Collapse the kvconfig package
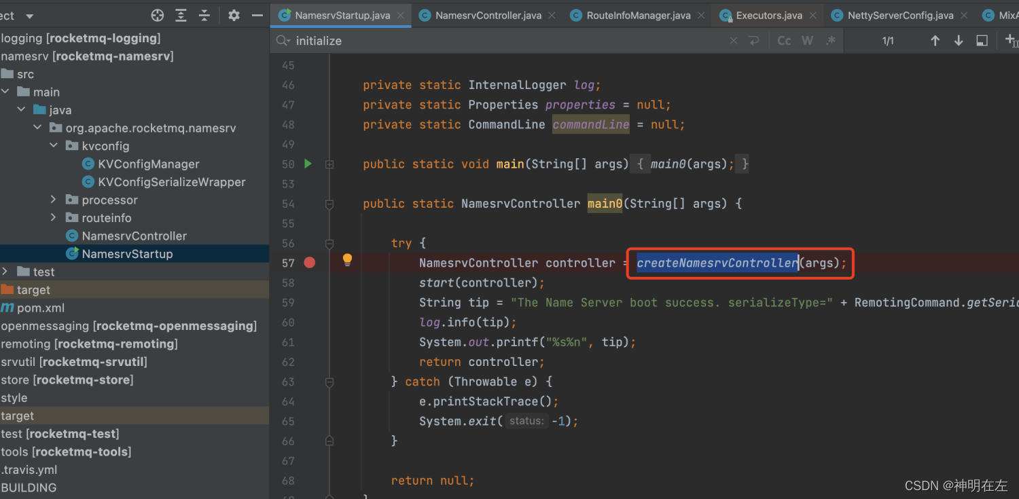Image resolution: width=1019 pixels, height=499 pixels. tap(54, 145)
